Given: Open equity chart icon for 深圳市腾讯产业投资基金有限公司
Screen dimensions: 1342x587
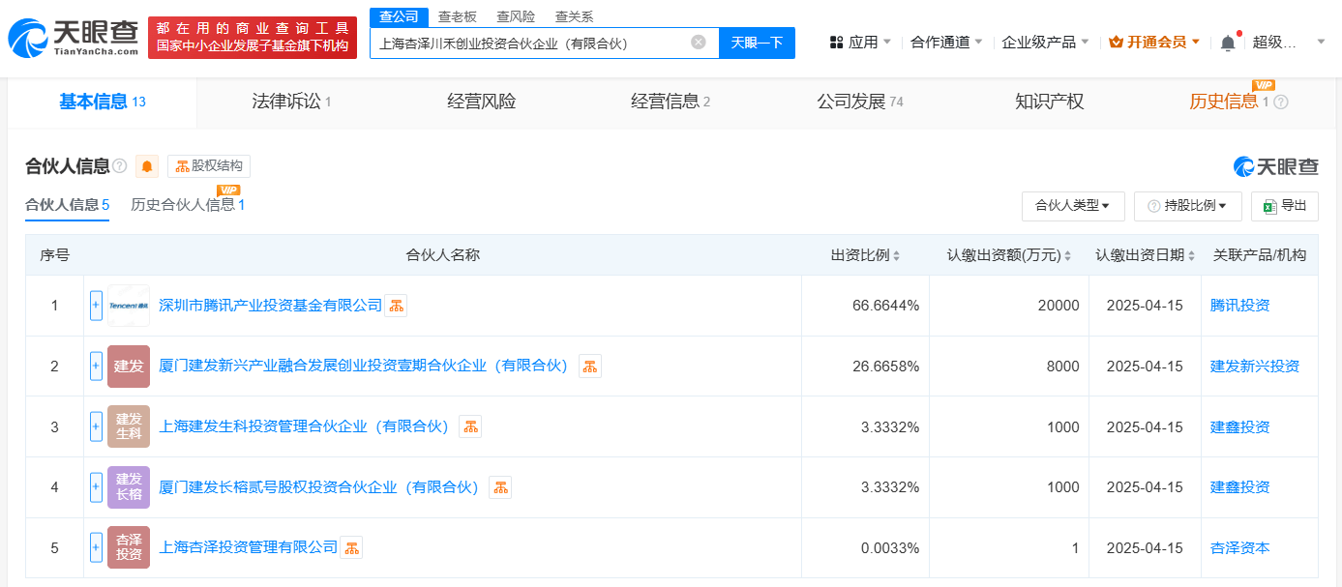Looking at the screenshot, I should coord(396,306).
